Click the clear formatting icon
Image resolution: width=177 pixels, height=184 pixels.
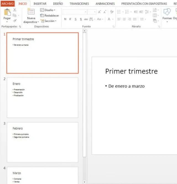click(x=112, y=12)
